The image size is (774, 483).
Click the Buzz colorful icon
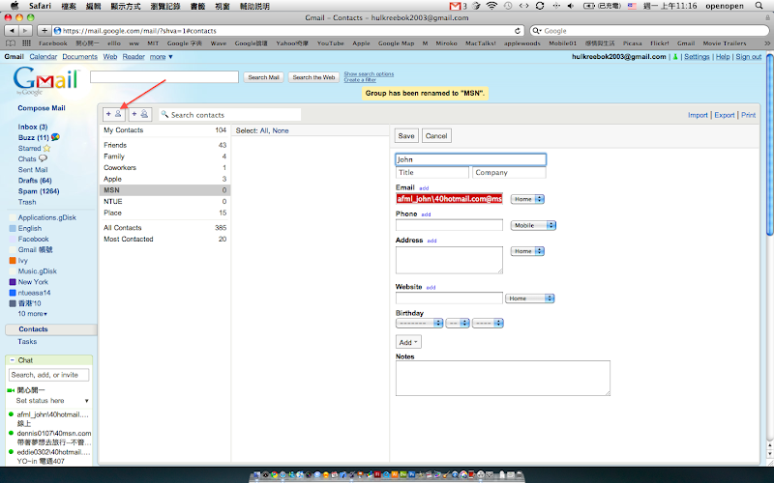[x=55, y=137]
